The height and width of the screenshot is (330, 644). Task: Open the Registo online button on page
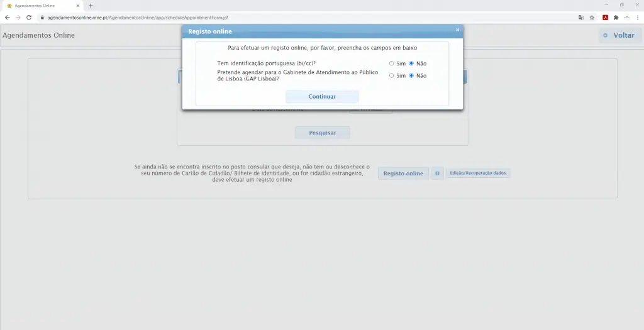pyautogui.click(x=403, y=173)
